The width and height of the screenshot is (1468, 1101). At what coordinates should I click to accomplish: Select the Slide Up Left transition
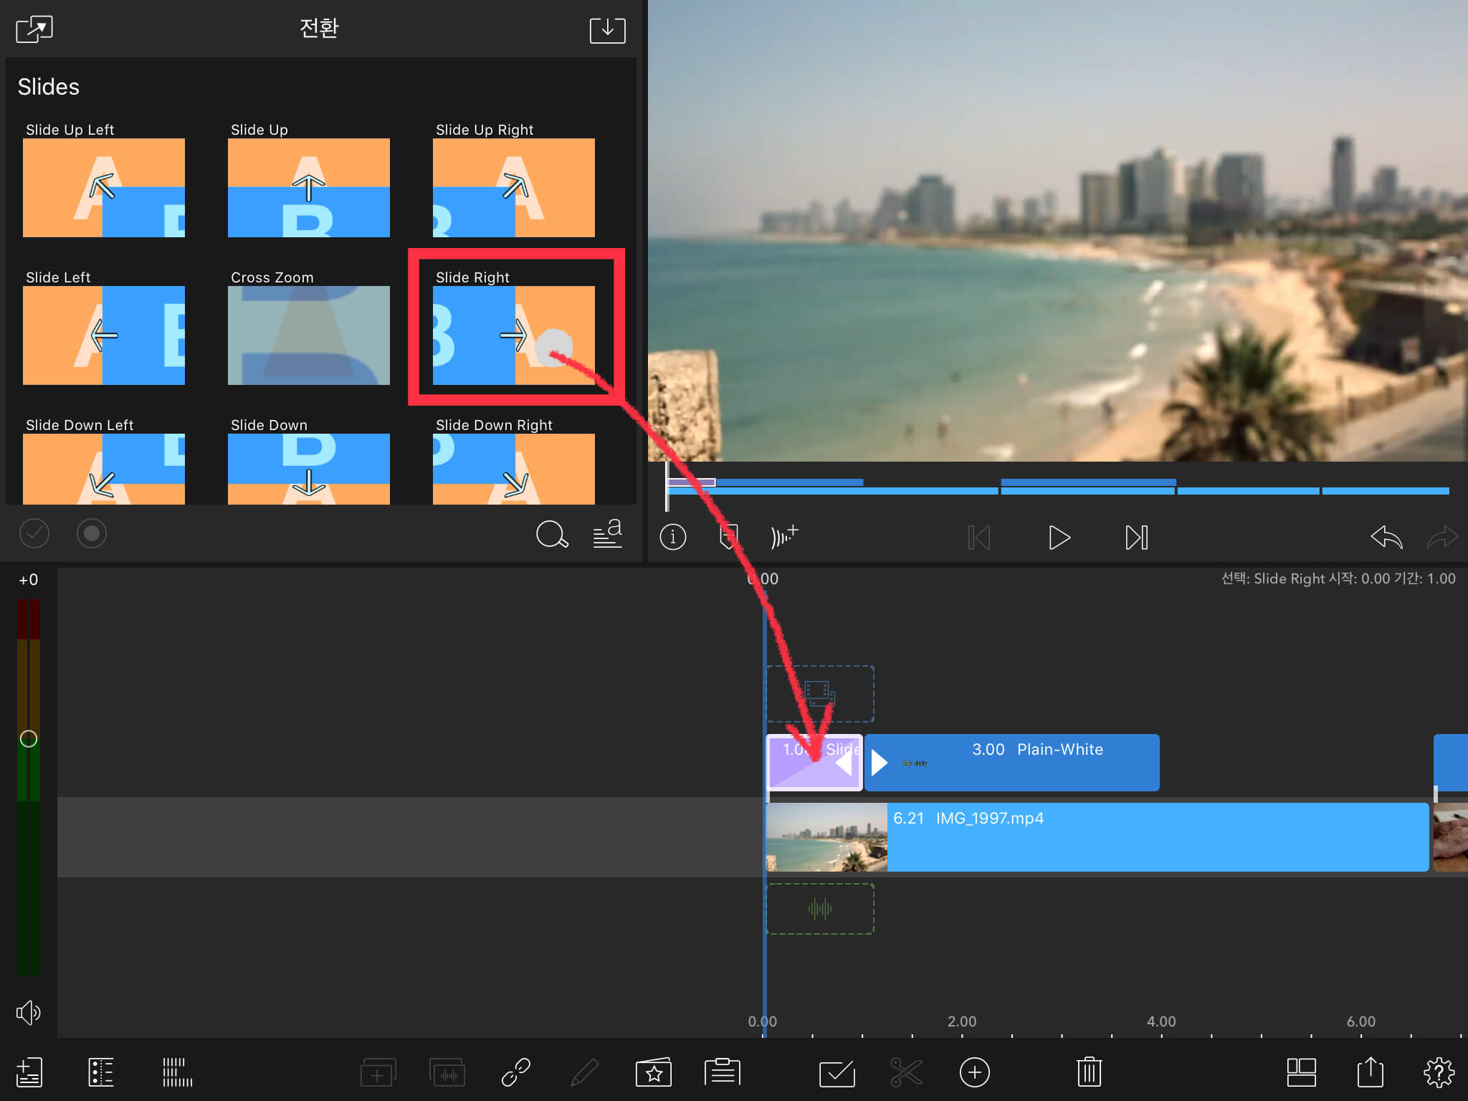tap(104, 188)
